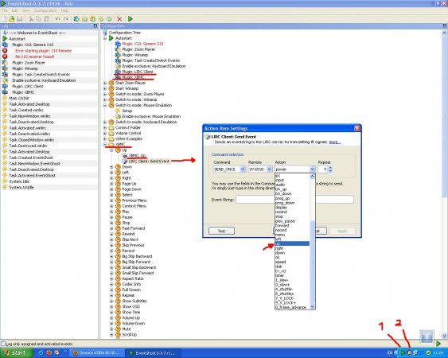The image size is (448, 358).
Task: Close the Action Item Settings dialog
Action: coord(356,128)
